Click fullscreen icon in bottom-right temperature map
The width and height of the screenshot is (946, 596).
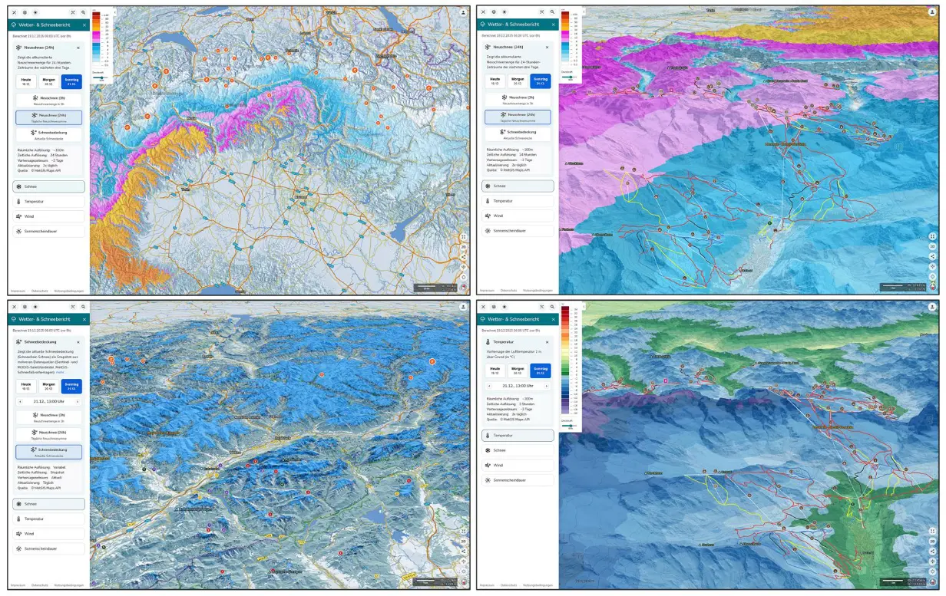click(933, 531)
